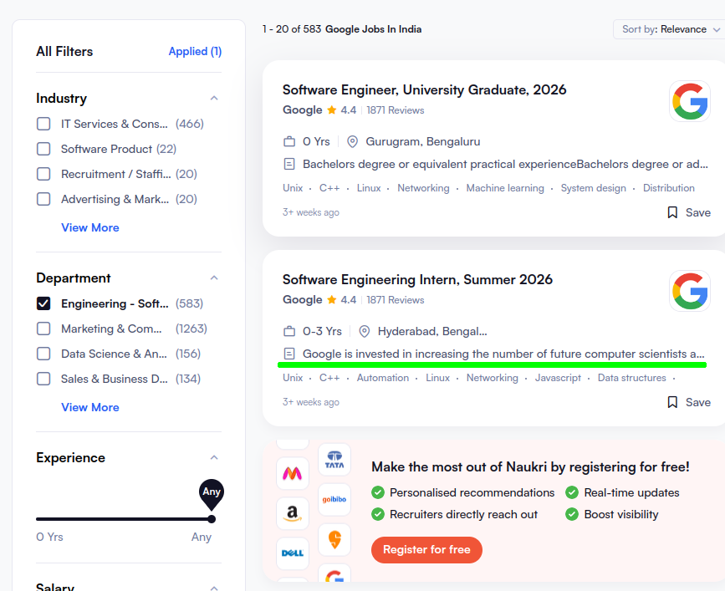Click the Myntra logo tile
Image resolution: width=725 pixels, height=591 pixels.
pyautogui.click(x=292, y=473)
